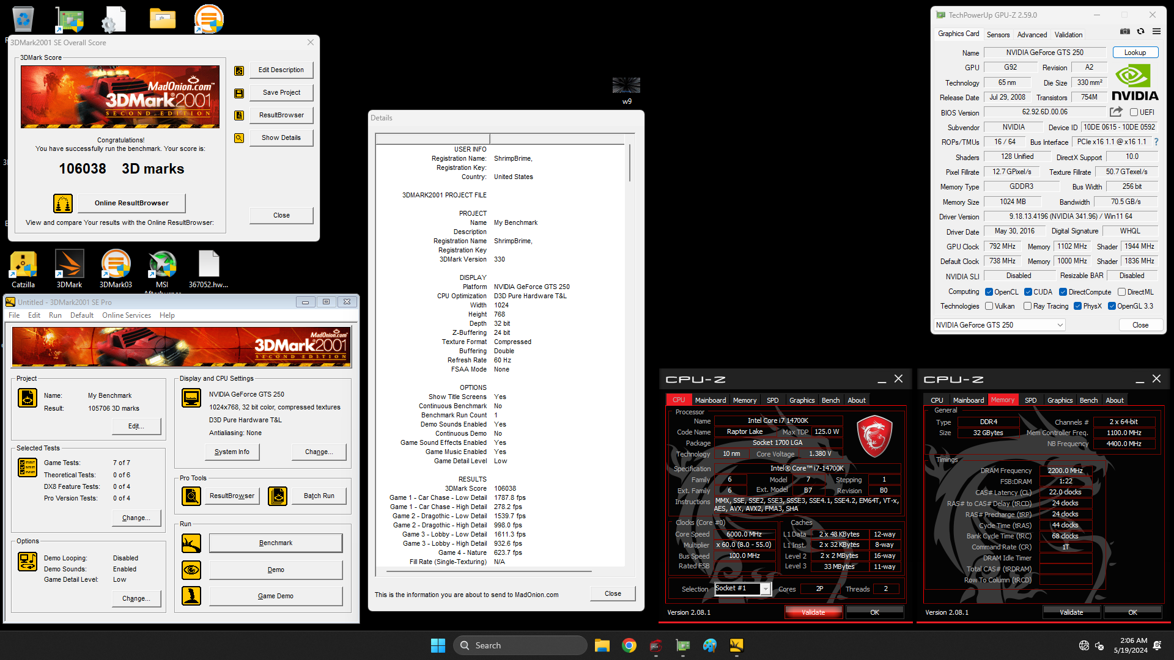This screenshot has width=1174, height=660.
Task: Click the ResultBrowser icon in Overall Score window
Action: (239, 116)
